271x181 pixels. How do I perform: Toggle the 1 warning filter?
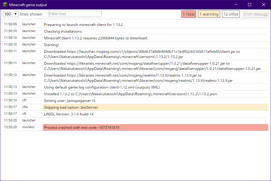pyautogui.click(x=209, y=14)
